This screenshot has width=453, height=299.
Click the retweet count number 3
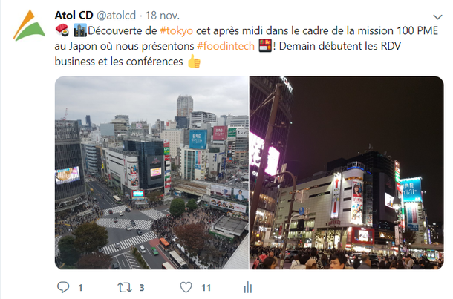click(x=142, y=288)
